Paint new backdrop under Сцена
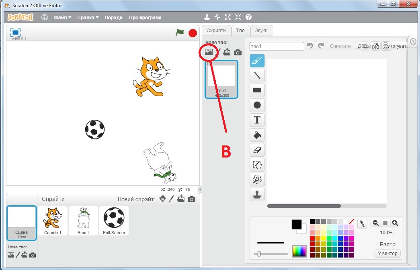This screenshot has height=270, width=420. pos(18,255)
